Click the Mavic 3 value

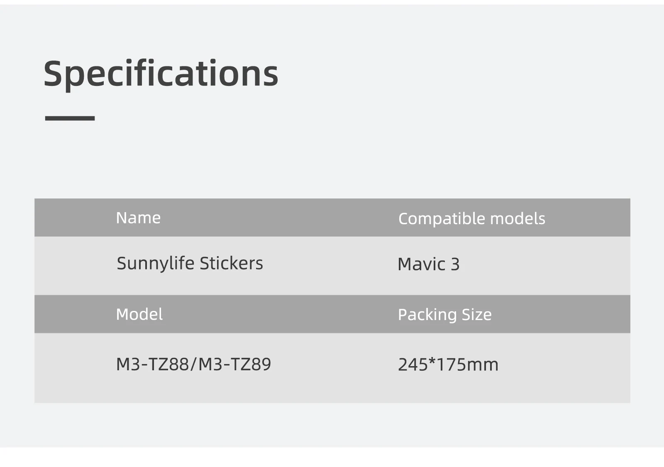coord(428,264)
